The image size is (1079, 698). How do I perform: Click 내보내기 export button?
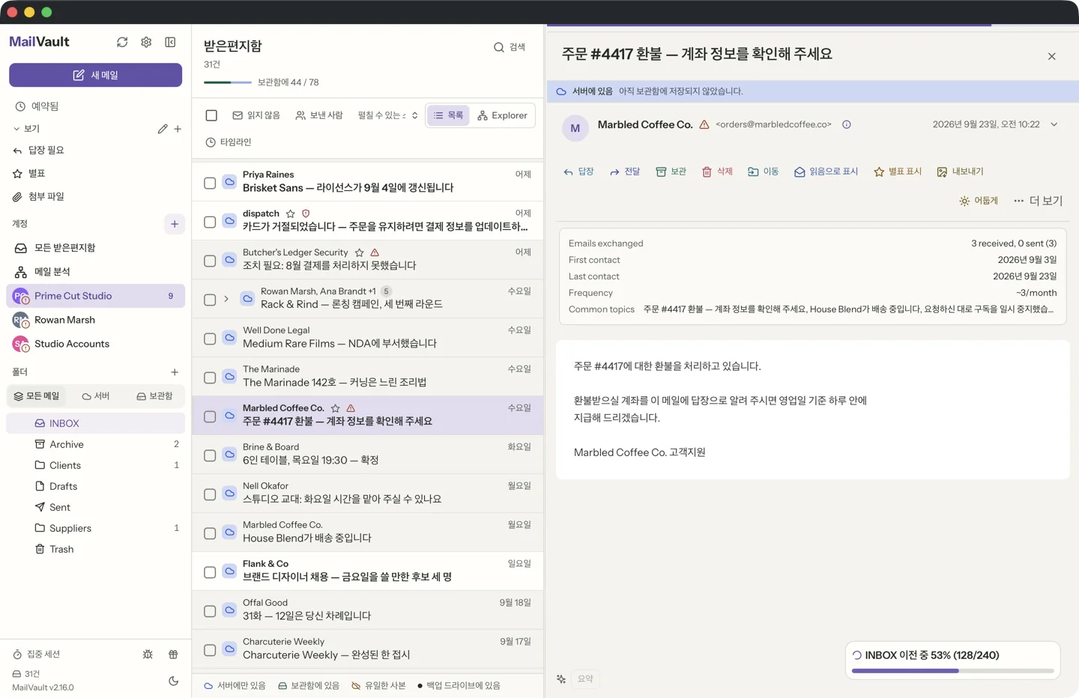pos(960,172)
